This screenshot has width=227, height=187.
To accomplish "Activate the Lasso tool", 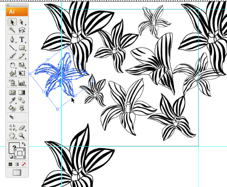I will pyautogui.click(x=22, y=30).
